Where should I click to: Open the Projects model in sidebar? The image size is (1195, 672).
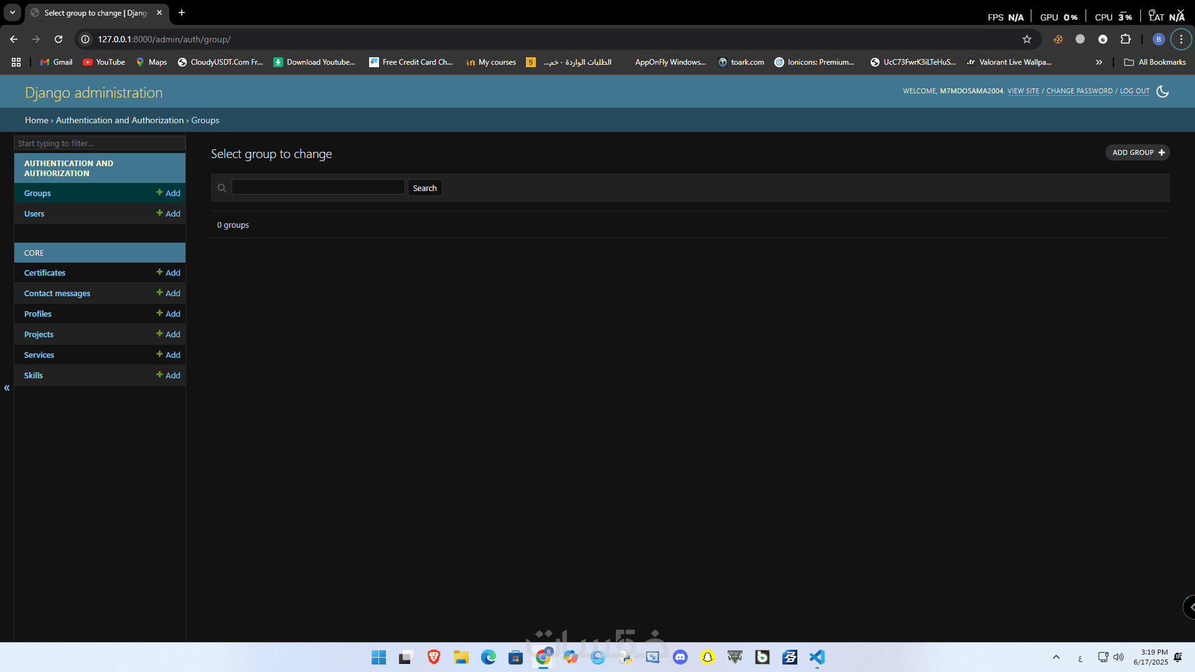[x=39, y=334]
